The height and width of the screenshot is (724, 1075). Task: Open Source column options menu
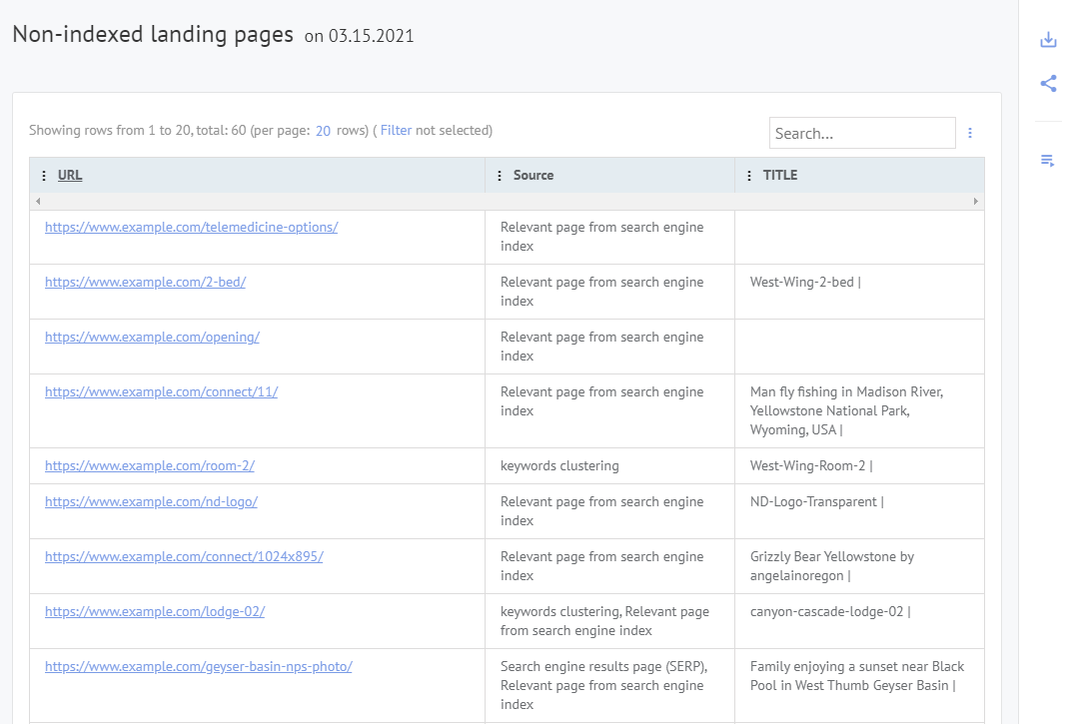click(x=500, y=176)
